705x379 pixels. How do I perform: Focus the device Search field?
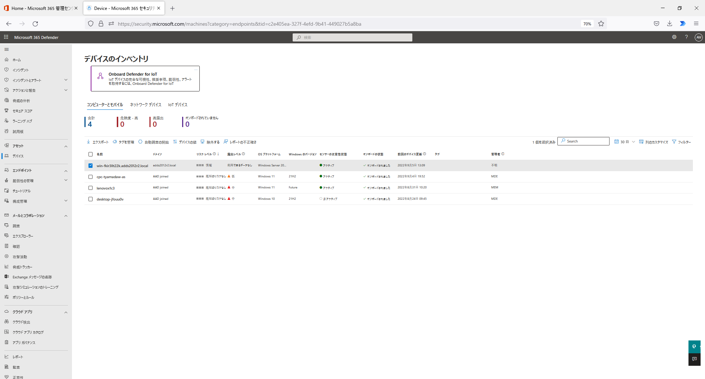[583, 141]
